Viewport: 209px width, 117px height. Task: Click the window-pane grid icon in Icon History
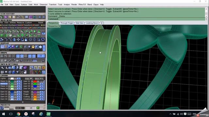pyautogui.click(x=27, y=17)
